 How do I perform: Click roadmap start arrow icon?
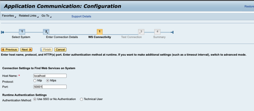(x=3, y=32)
